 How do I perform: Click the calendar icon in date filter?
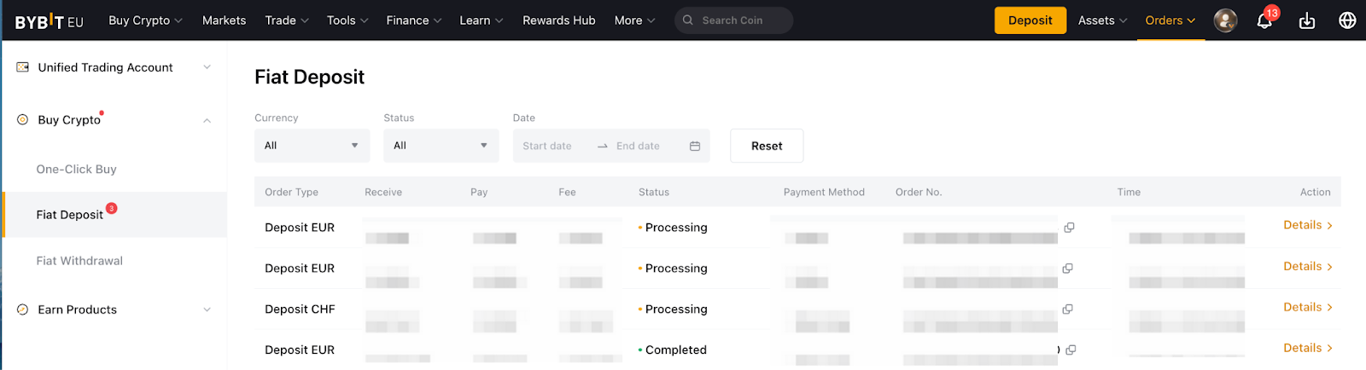tap(695, 146)
